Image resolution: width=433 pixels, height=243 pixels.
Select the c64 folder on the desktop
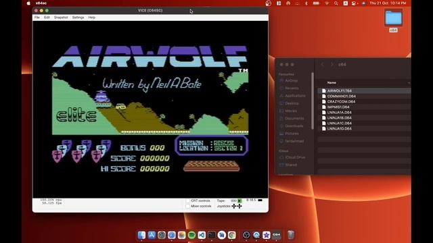pos(394,18)
